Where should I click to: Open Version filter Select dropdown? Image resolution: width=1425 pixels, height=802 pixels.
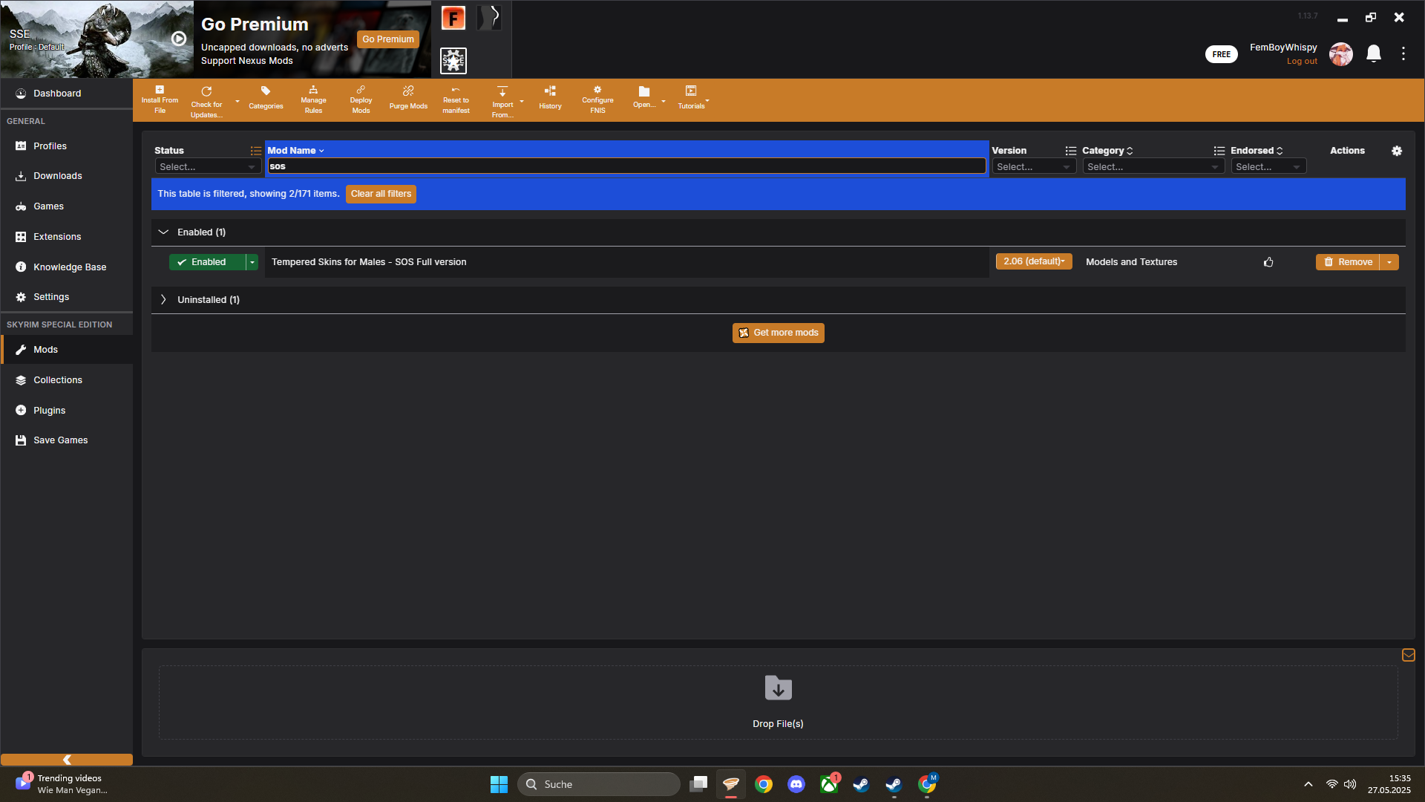point(1034,167)
